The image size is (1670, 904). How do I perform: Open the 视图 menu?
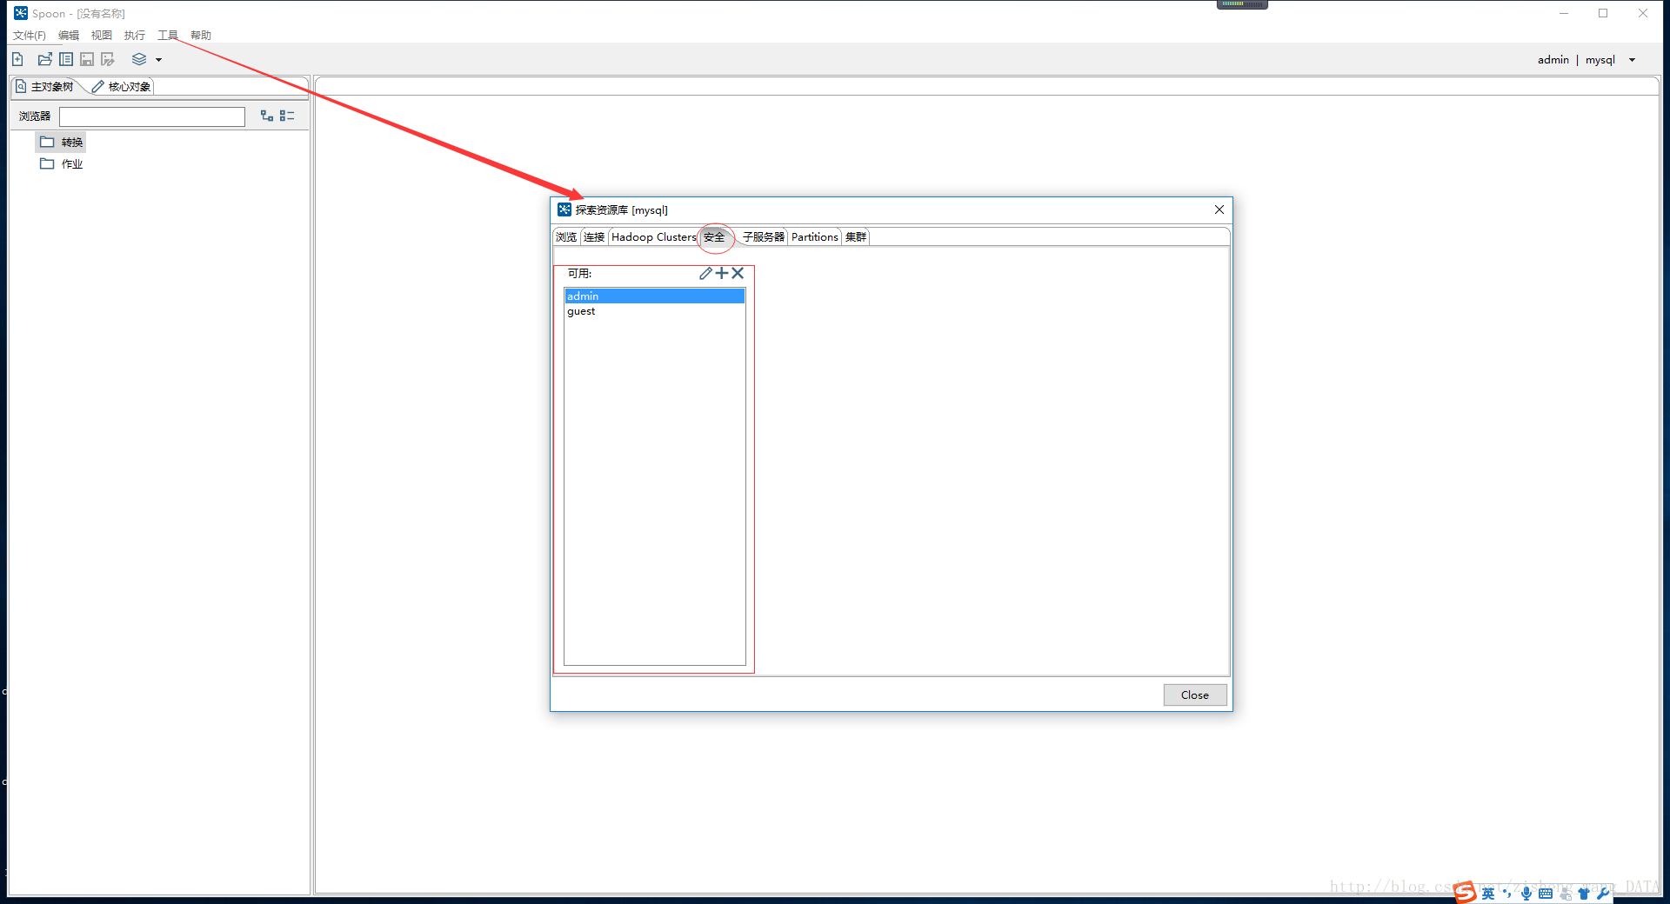[102, 36]
